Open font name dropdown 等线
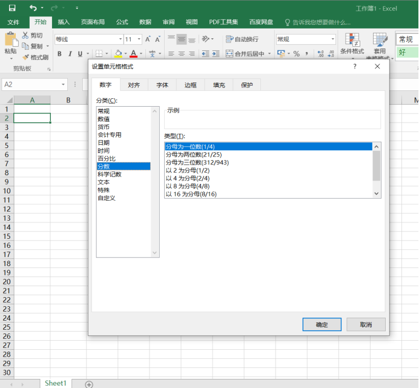Viewport: 419px width, 388px height. 120,39
